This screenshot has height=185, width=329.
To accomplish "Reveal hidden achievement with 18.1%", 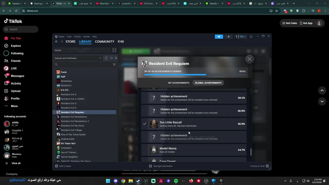I will click(x=194, y=98).
